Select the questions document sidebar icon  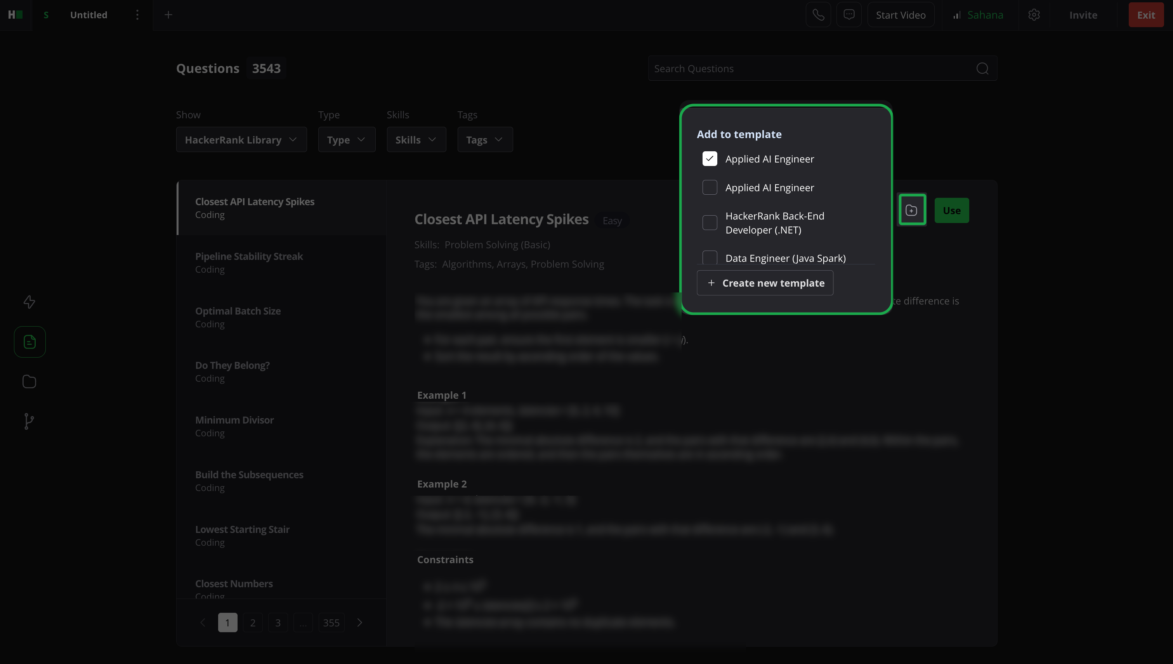point(29,342)
